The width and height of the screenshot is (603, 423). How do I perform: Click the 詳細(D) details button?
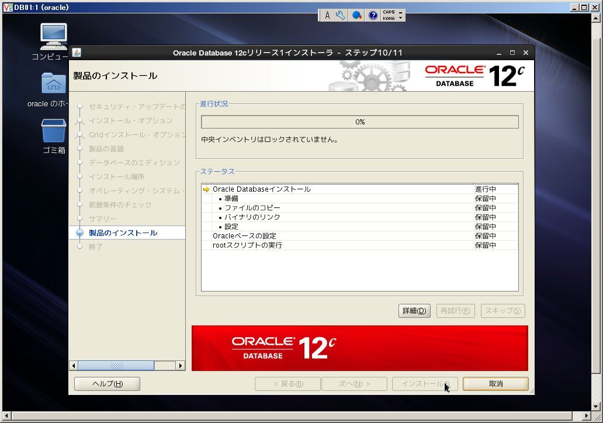coord(415,311)
